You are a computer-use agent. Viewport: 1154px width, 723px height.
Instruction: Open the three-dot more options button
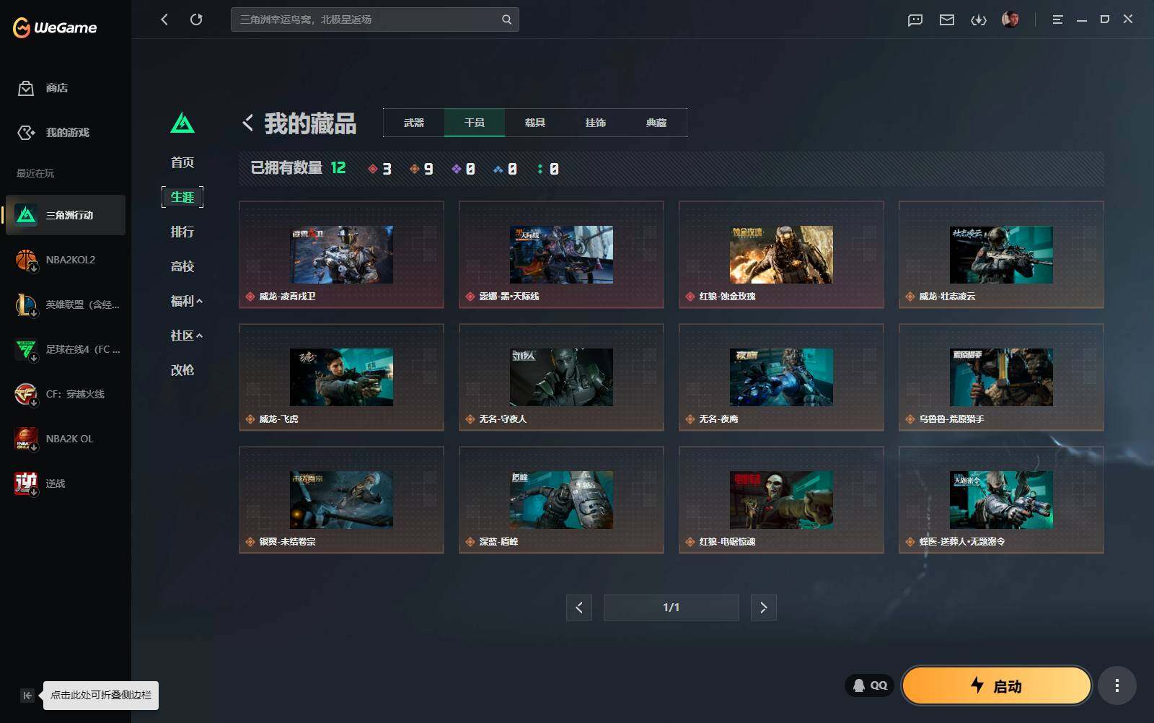[x=1117, y=685]
